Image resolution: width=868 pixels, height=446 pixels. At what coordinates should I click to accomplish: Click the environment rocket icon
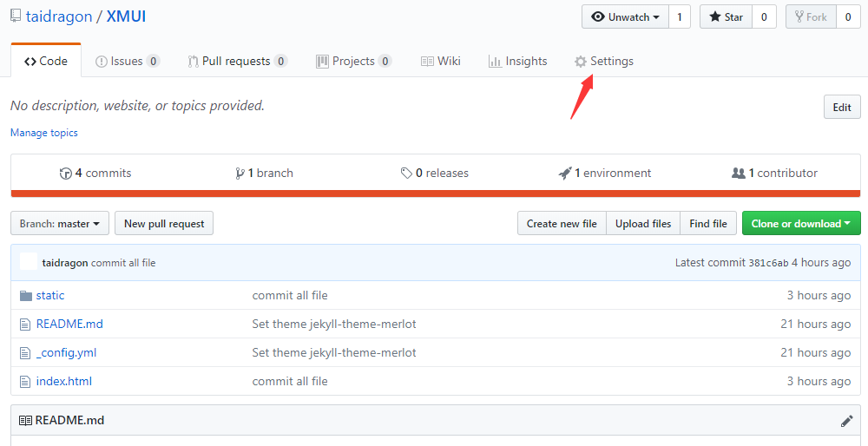565,174
